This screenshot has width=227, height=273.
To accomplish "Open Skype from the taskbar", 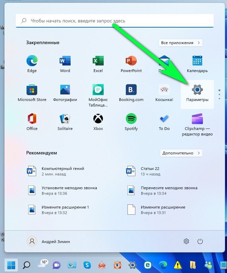I will click(x=87, y=265).
